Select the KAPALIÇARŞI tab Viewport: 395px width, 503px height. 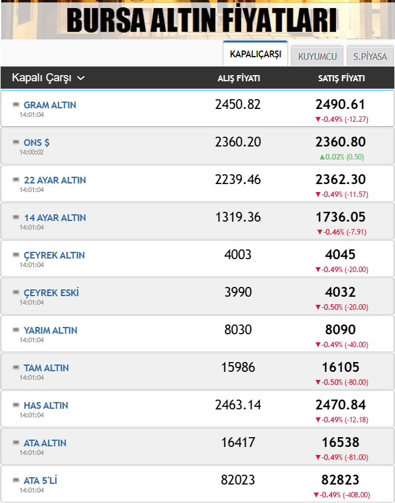(255, 54)
